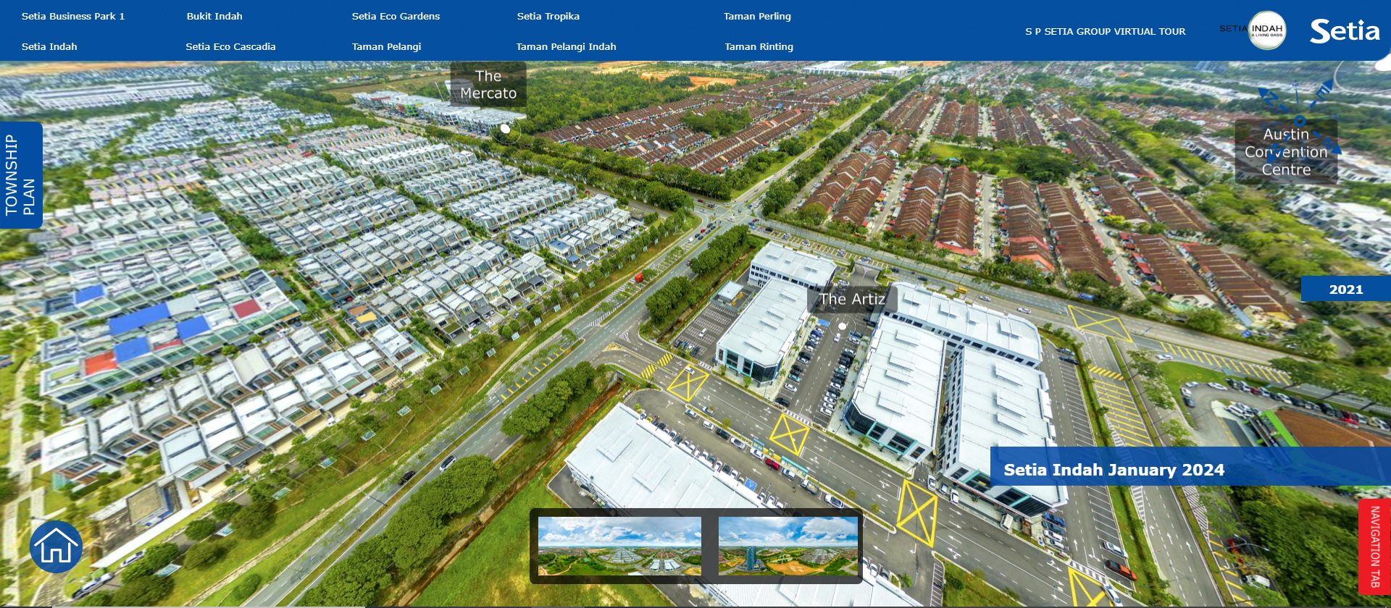
Task: Switch to the 2021 aerial view
Action: click(1345, 289)
